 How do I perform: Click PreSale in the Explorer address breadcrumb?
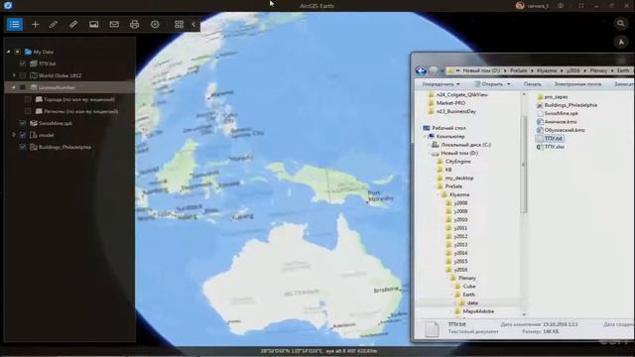[519, 70]
